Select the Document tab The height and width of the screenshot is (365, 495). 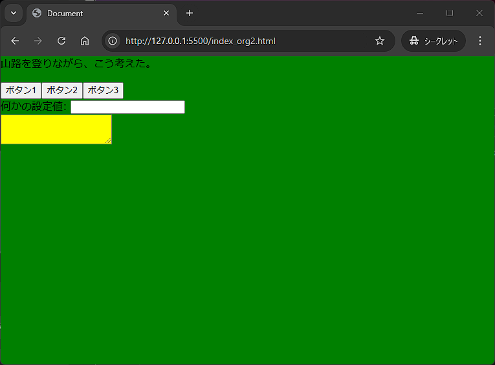click(x=101, y=13)
